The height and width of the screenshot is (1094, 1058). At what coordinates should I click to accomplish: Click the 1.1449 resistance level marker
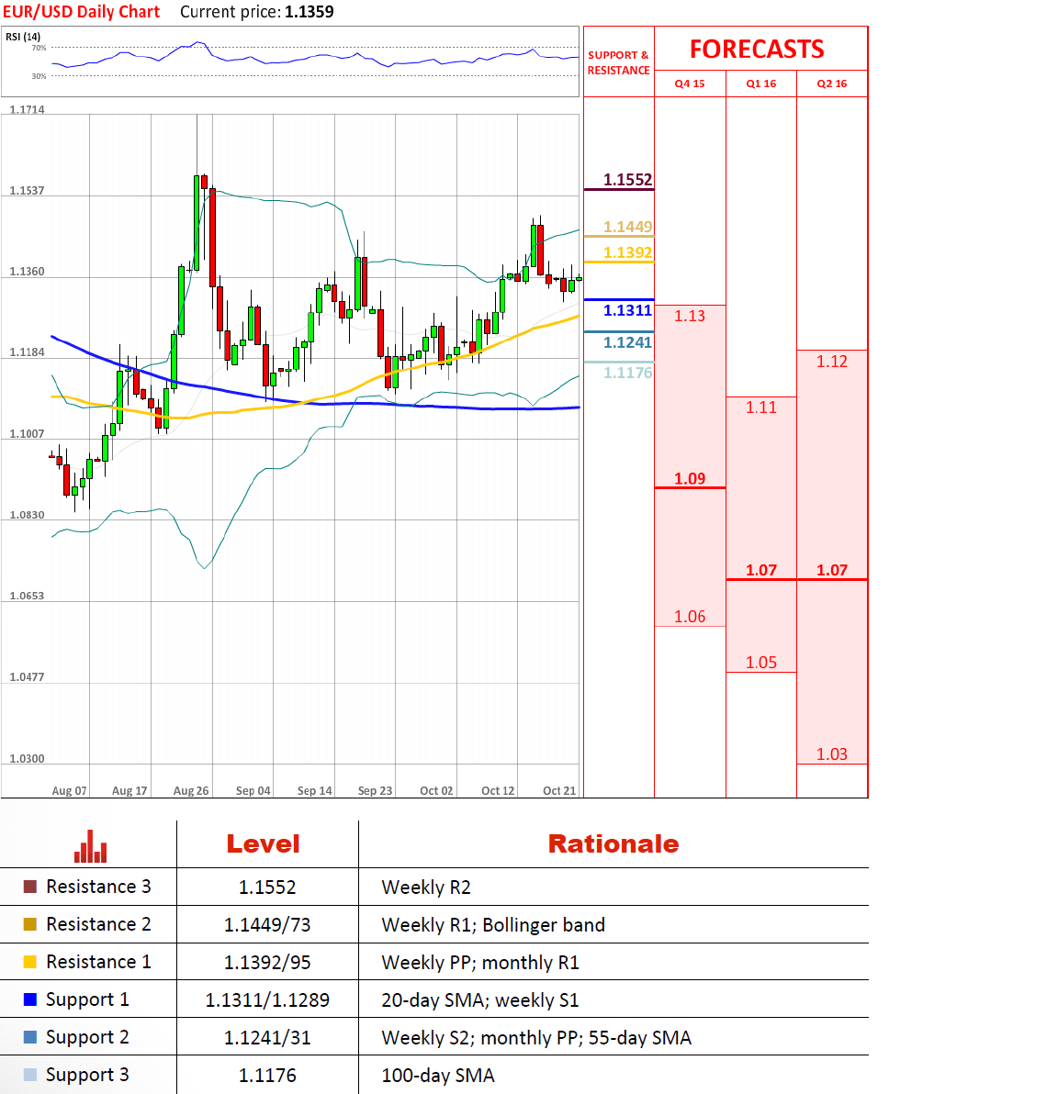coord(627,227)
